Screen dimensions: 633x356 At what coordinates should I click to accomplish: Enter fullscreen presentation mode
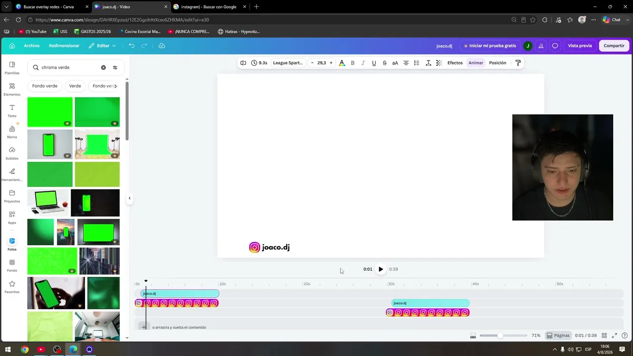[x=614, y=336]
